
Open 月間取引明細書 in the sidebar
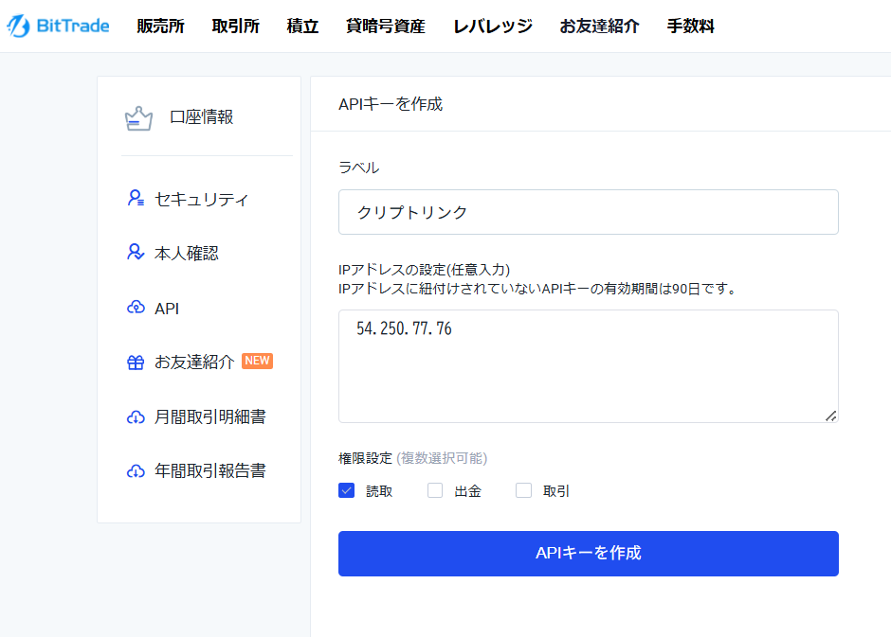pyautogui.click(x=210, y=416)
